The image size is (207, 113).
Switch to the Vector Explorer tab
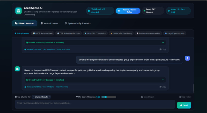click(49, 23)
